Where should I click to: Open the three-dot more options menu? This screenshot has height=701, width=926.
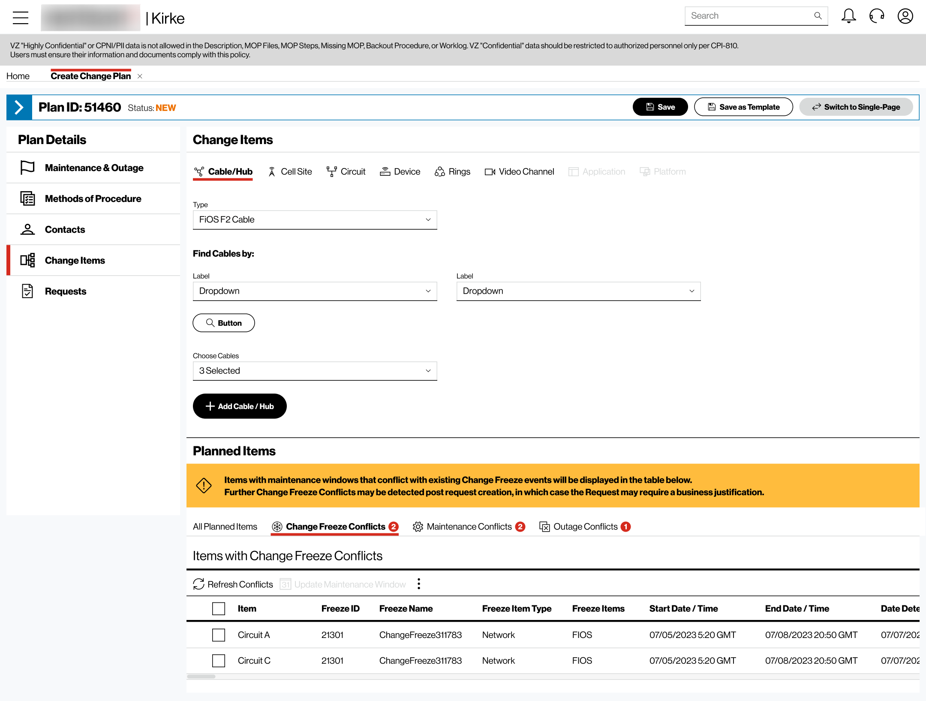(x=419, y=584)
